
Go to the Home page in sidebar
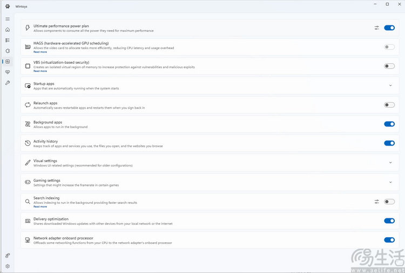tap(8, 30)
